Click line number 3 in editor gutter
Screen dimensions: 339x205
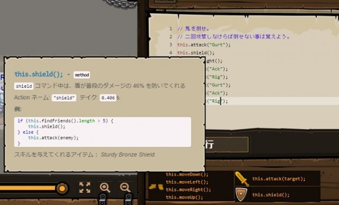pyautogui.click(x=171, y=45)
